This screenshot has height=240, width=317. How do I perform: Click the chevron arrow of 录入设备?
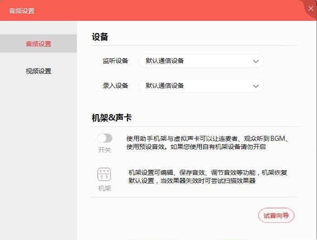[256, 86]
